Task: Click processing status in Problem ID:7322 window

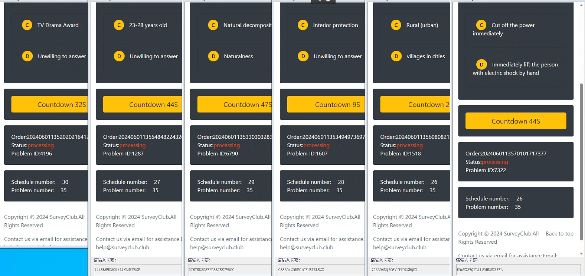Action: (x=495, y=162)
